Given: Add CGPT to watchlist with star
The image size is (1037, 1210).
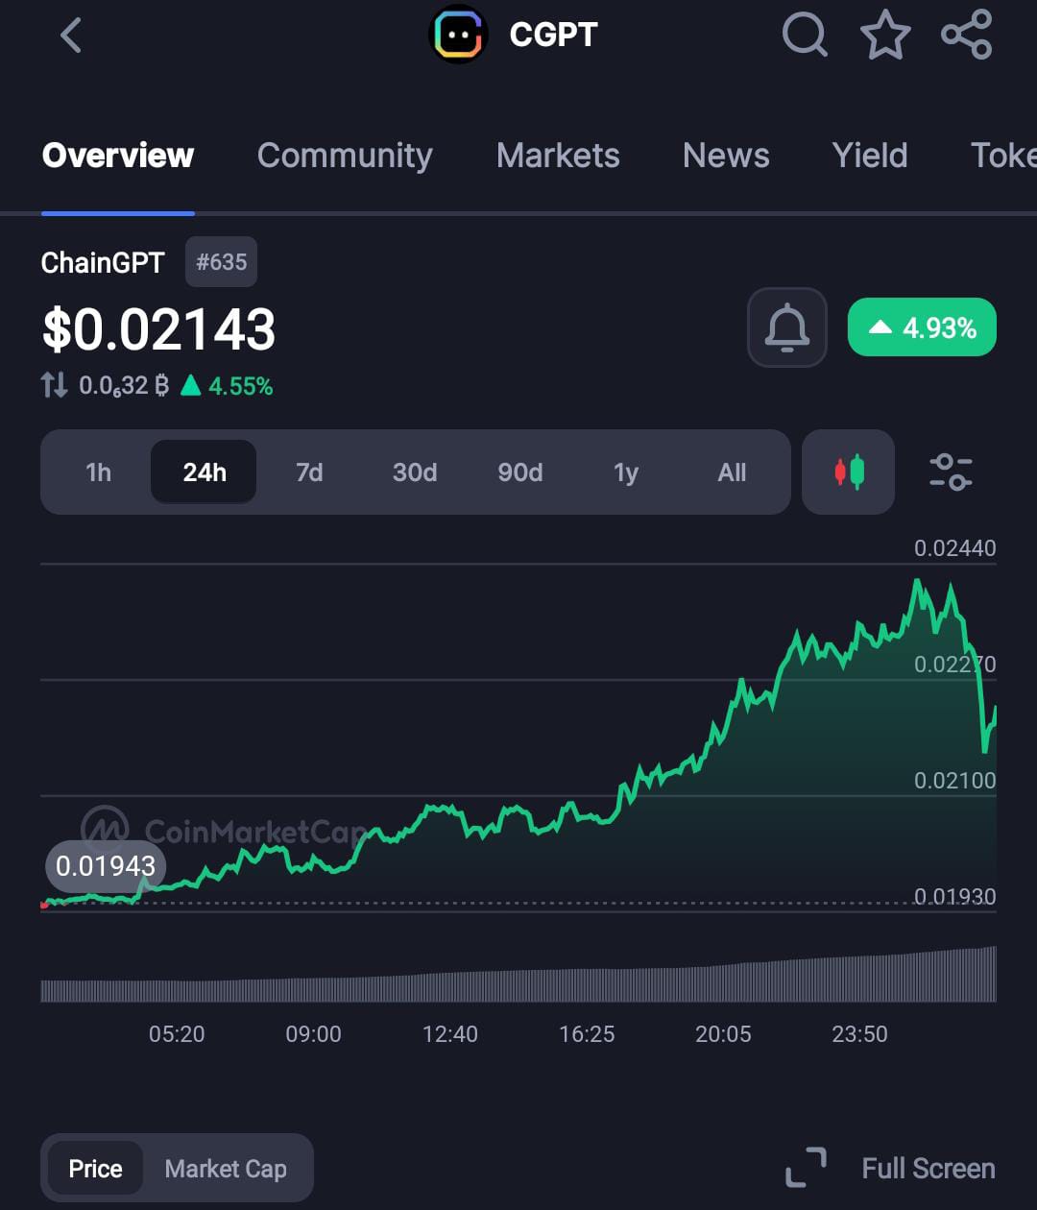Looking at the screenshot, I should click(x=885, y=36).
